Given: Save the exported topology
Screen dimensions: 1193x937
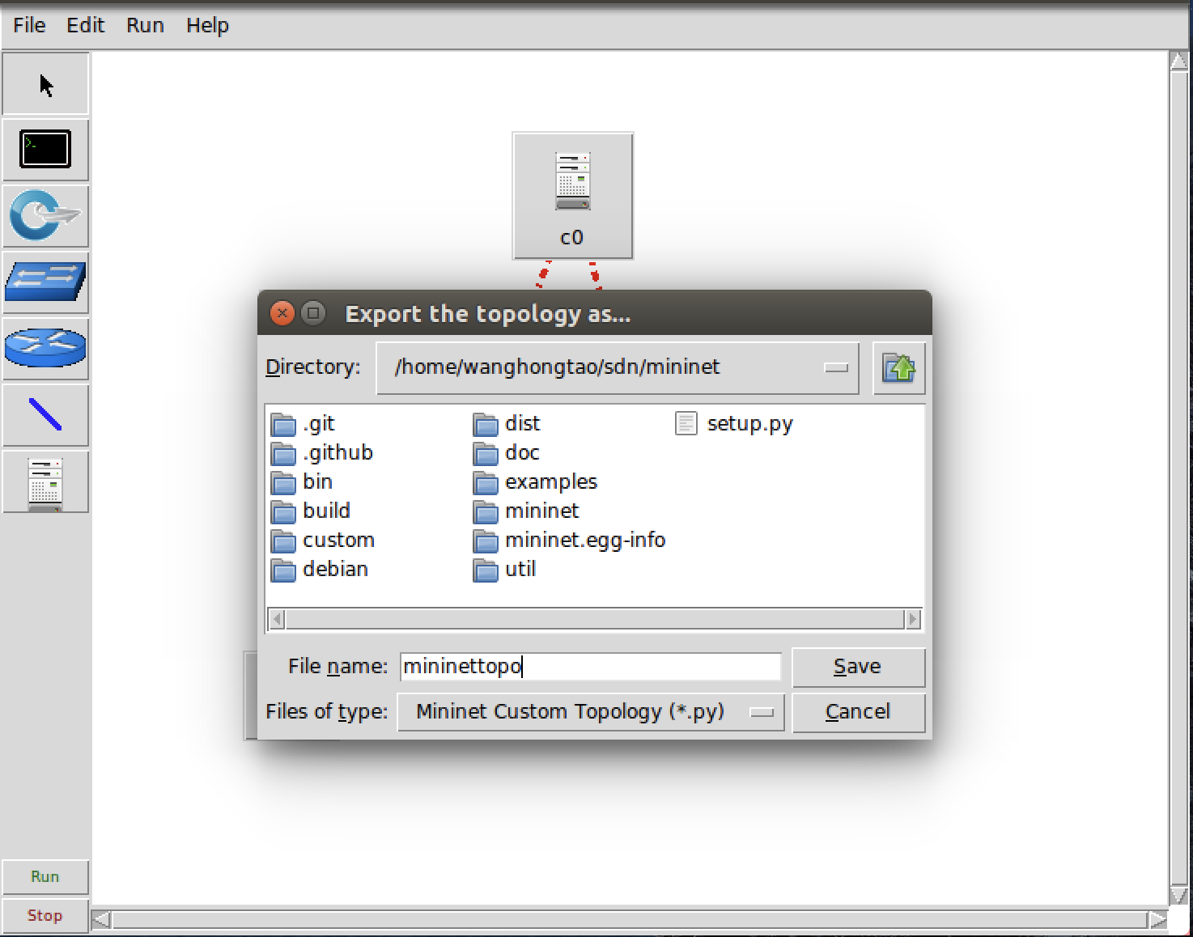Looking at the screenshot, I should [x=858, y=667].
